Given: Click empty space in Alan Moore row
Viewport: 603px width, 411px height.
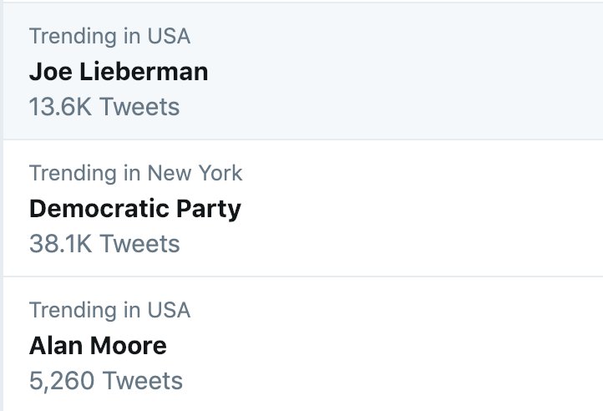Looking at the screenshot, I should (418, 345).
